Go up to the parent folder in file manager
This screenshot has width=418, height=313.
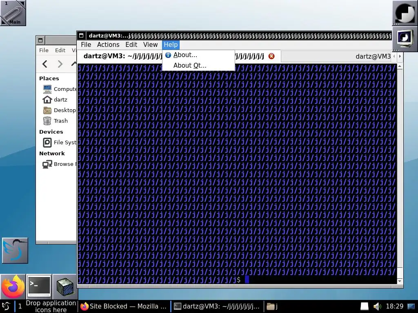[74, 64]
